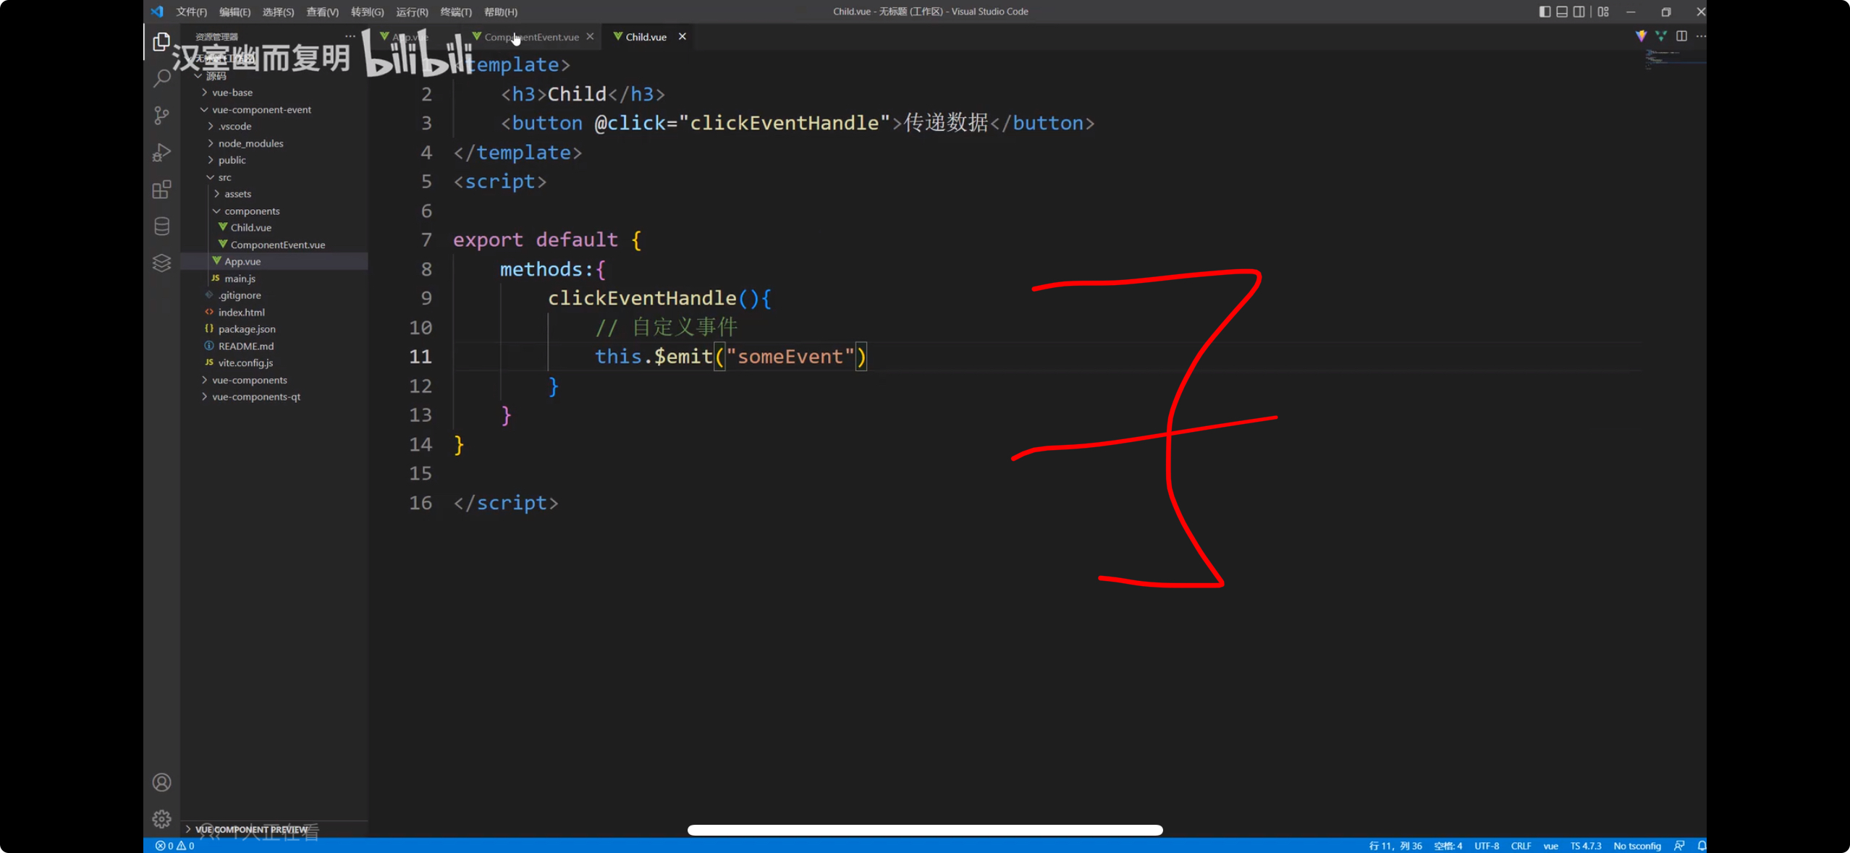Open main.js in the file explorer
Image resolution: width=1850 pixels, height=853 pixels.
point(240,279)
